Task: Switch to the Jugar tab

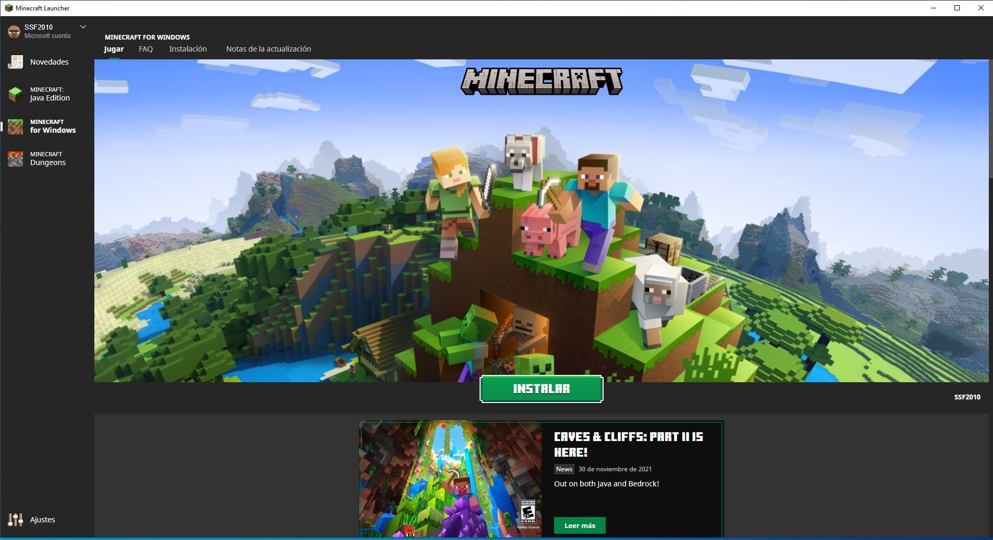Action: (x=114, y=49)
